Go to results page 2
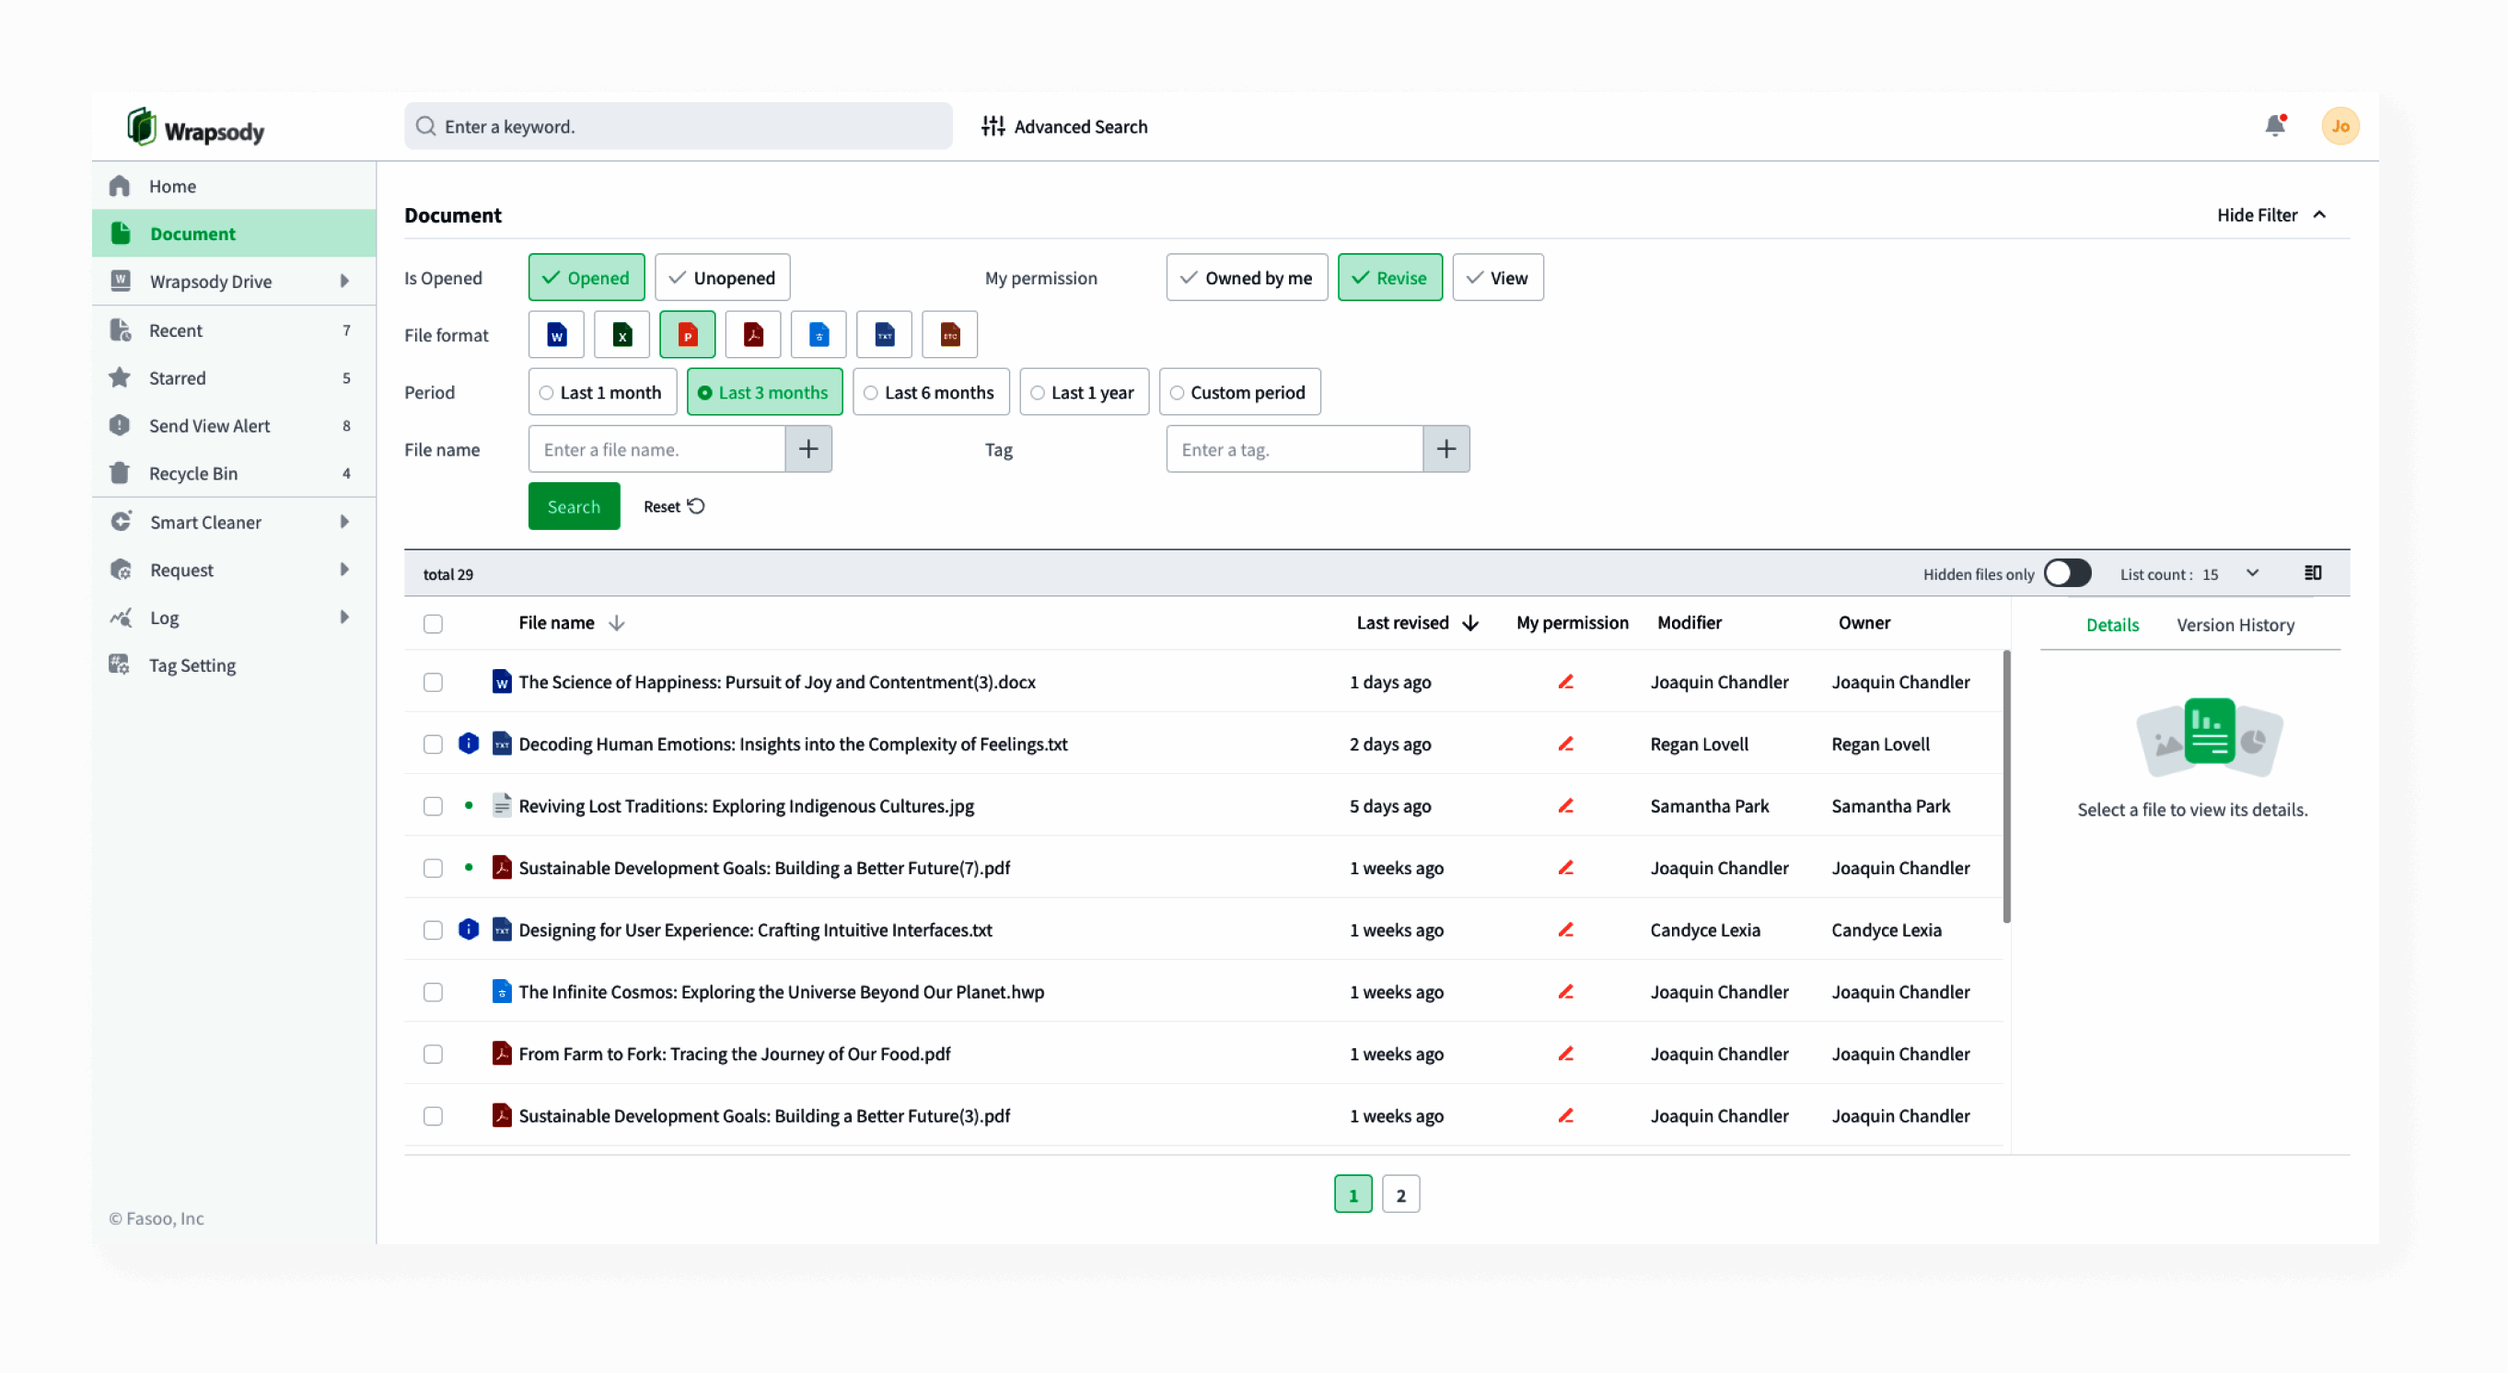This screenshot has height=1373, width=2508. click(x=1401, y=1193)
